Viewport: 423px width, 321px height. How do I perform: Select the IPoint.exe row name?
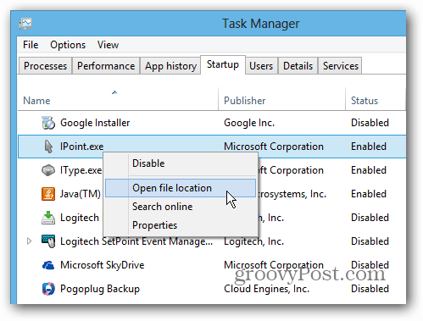click(82, 147)
